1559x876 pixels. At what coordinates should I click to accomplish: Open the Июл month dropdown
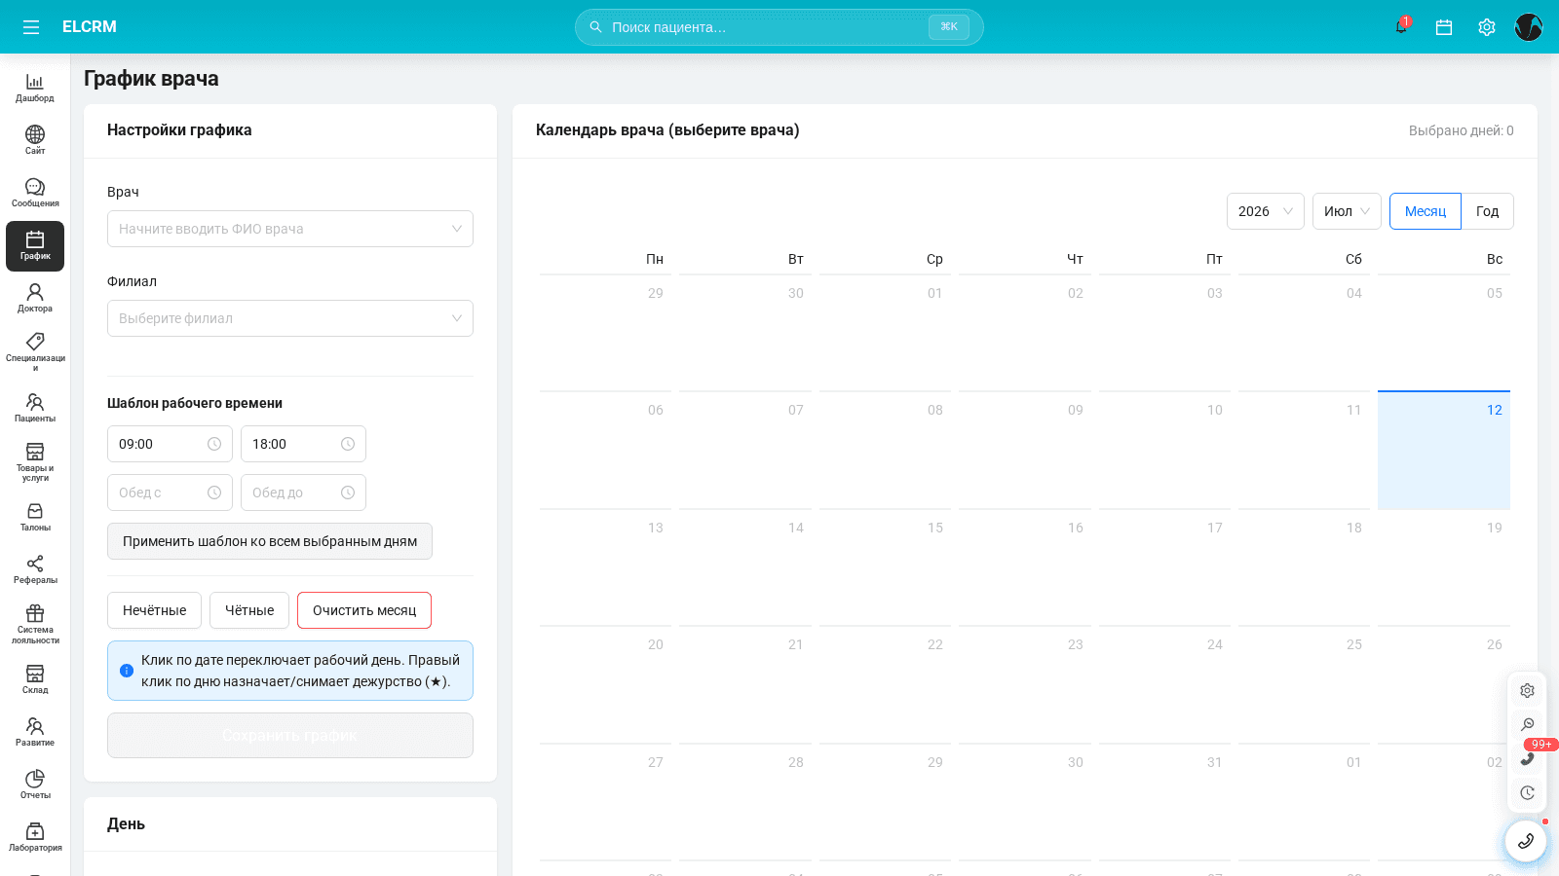pos(1347,211)
